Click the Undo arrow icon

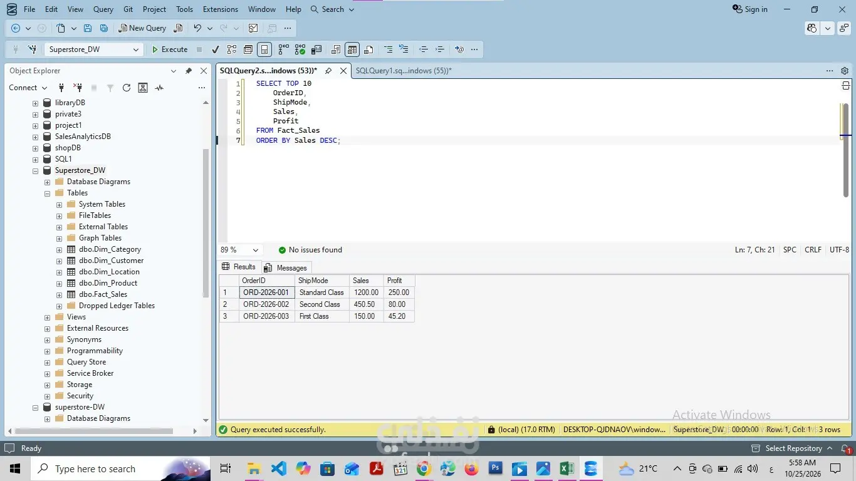click(x=197, y=28)
